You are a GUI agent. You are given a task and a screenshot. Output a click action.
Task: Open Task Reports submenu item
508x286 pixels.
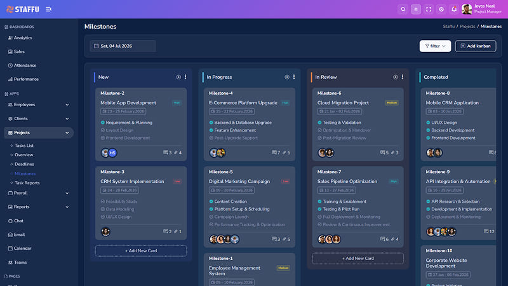[x=27, y=183]
